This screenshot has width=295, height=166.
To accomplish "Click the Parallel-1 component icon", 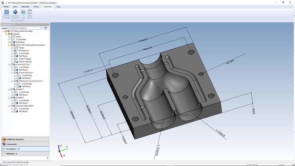I will click(14, 89).
